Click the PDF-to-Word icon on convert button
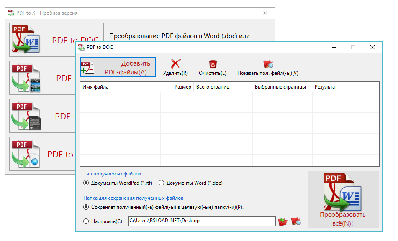The width and height of the screenshot is (398, 241). coord(342,192)
